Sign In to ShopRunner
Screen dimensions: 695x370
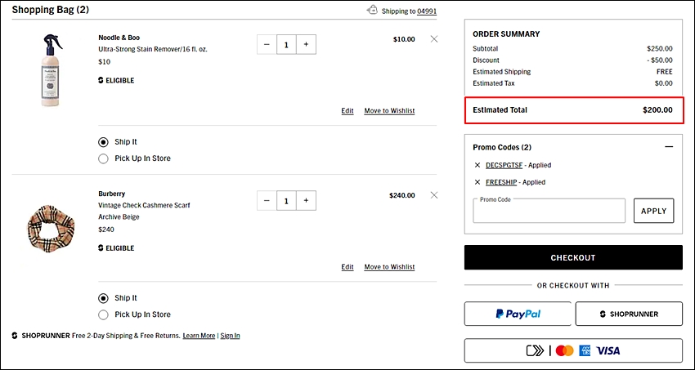tap(230, 336)
